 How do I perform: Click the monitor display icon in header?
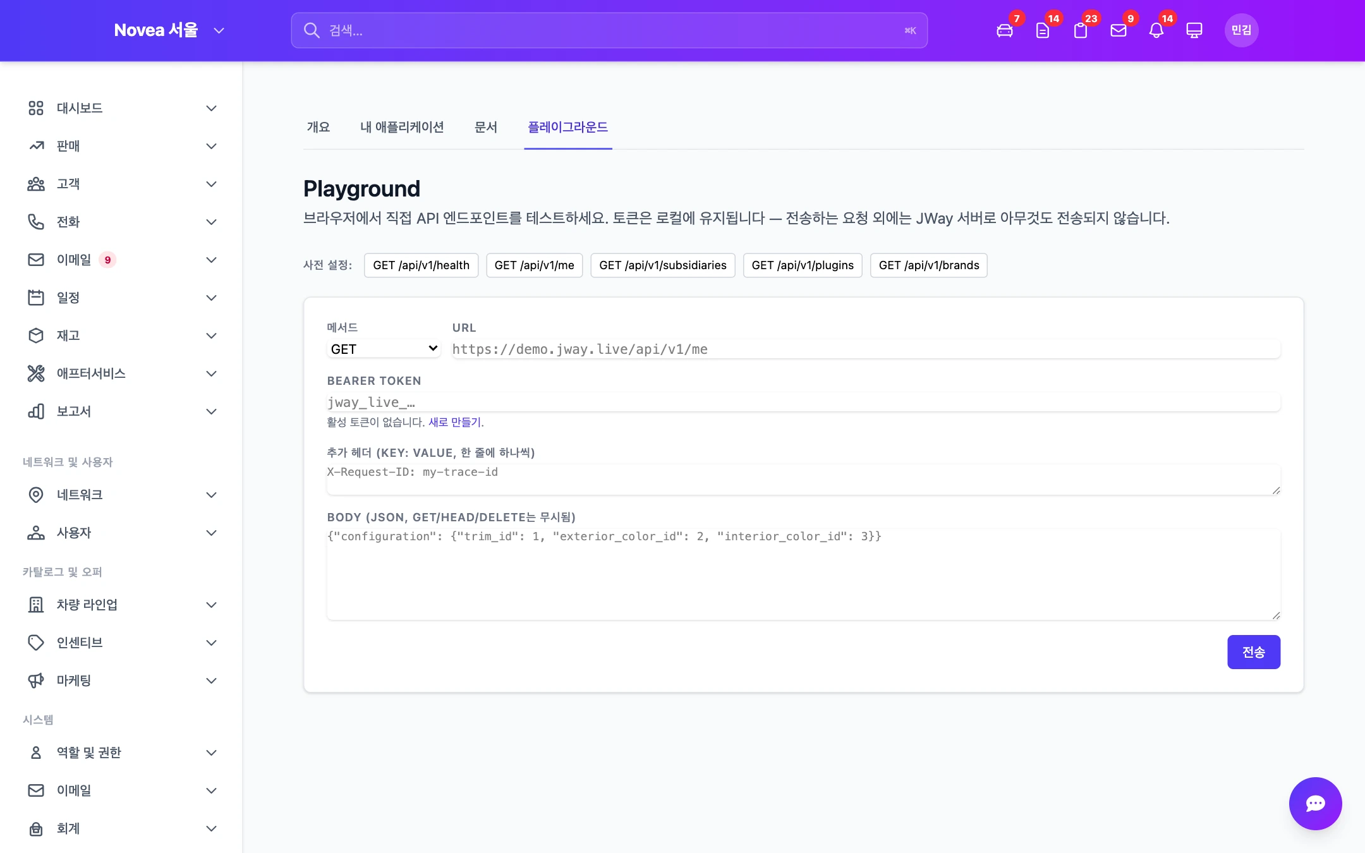click(x=1194, y=30)
